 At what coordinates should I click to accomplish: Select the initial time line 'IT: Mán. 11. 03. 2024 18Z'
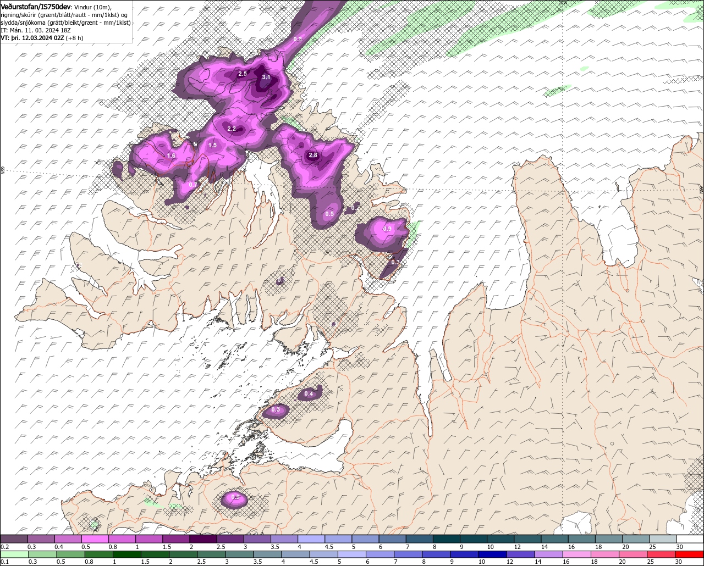click(36, 30)
